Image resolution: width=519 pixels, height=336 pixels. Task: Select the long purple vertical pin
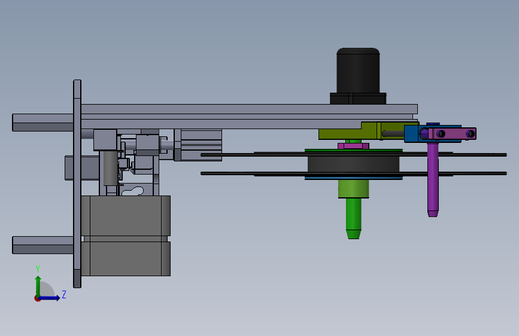pos(433,179)
